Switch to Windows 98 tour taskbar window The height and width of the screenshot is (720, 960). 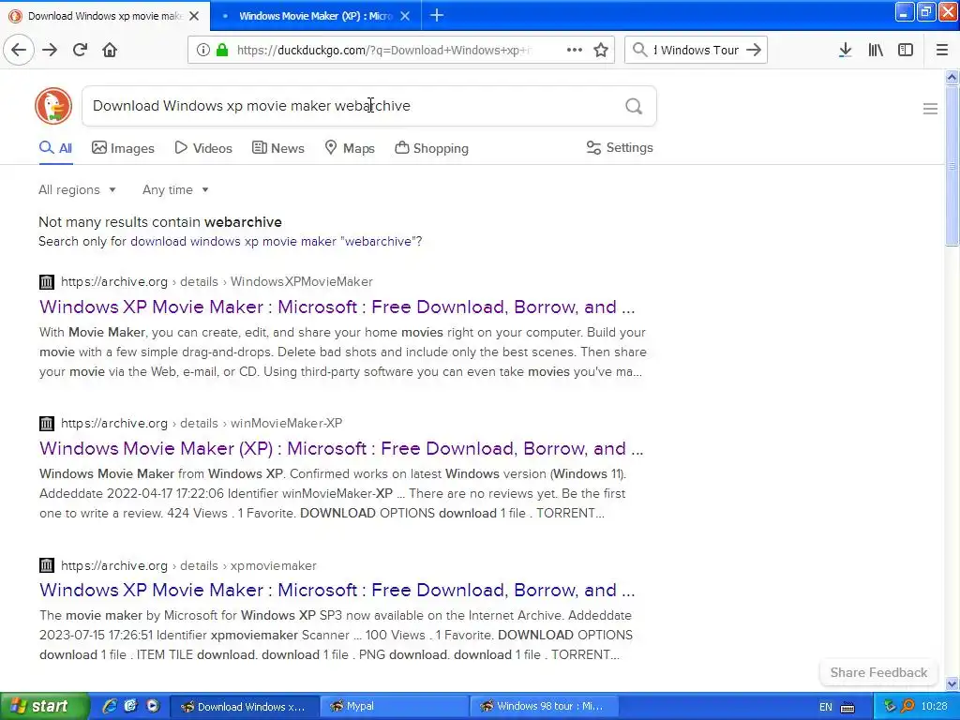tap(545, 706)
